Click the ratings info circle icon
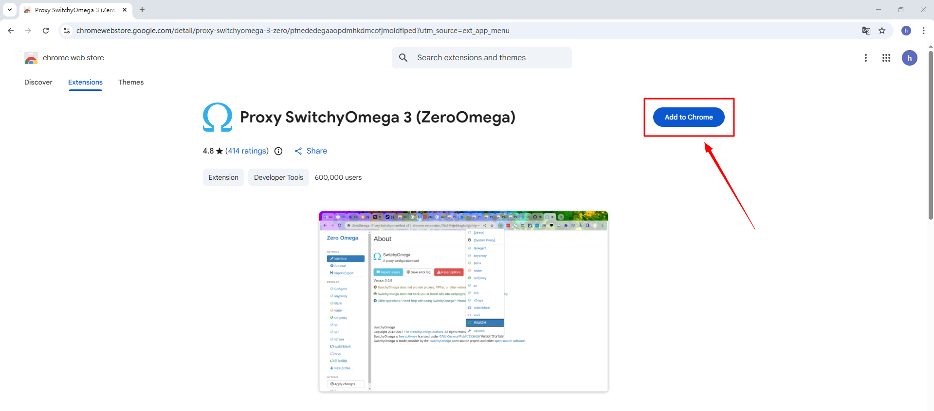The height and width of the screenshot is (411, 934). coord(278,151)
